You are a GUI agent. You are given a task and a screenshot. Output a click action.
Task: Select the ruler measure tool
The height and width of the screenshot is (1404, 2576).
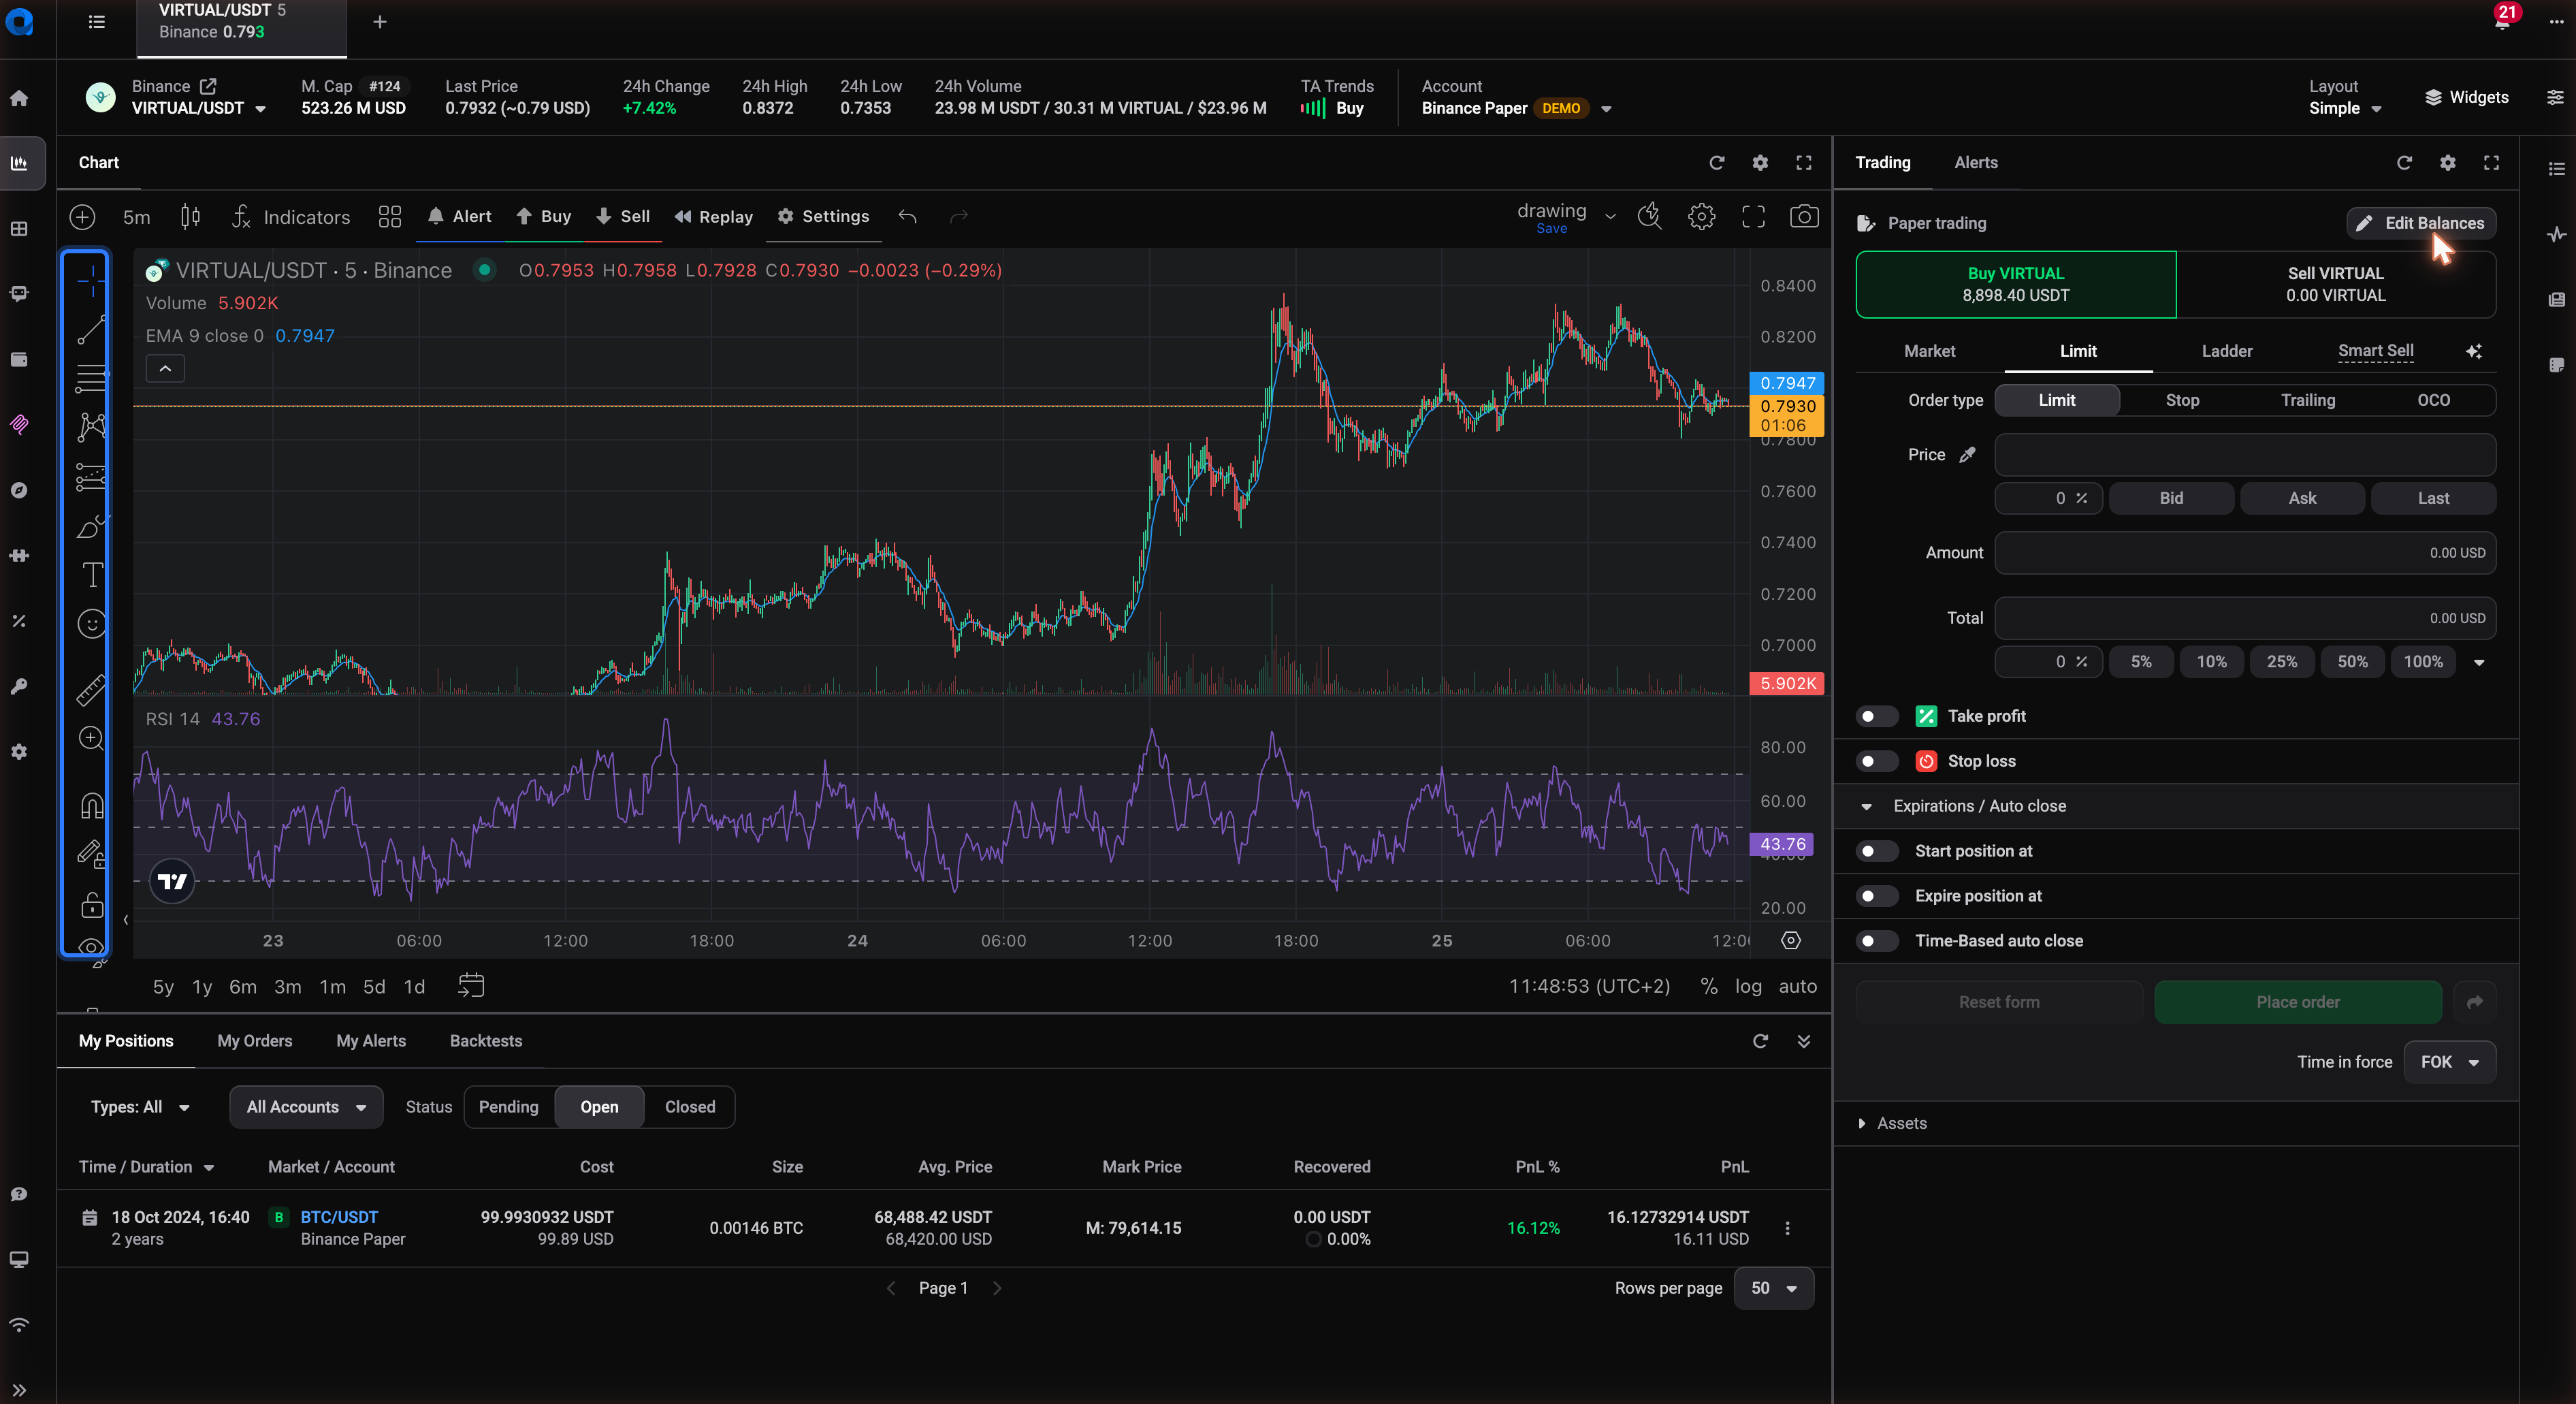(x=91, y=690)
